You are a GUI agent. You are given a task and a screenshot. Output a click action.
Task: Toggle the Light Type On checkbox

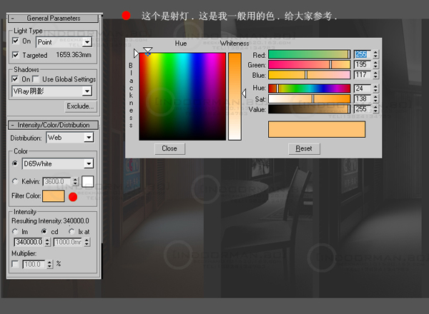16,41
